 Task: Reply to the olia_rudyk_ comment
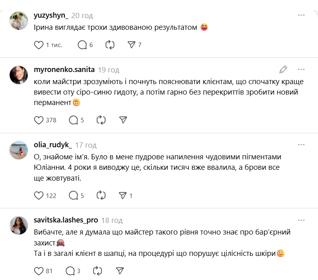pyautogui.click(x=73, y=196)
